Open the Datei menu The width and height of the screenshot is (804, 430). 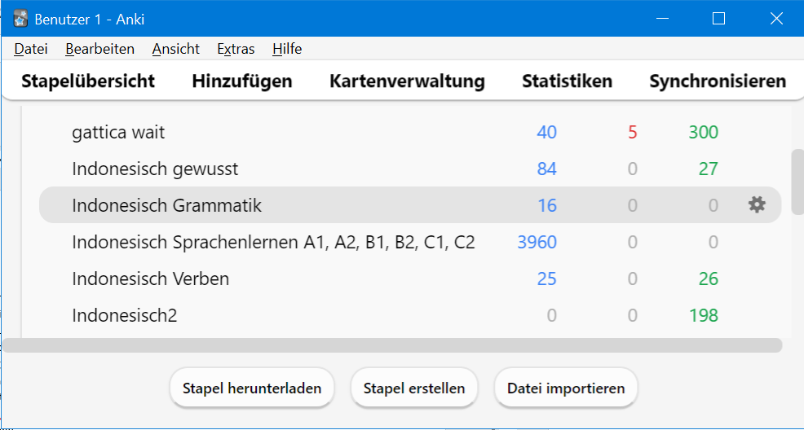[x=31, y=49]
